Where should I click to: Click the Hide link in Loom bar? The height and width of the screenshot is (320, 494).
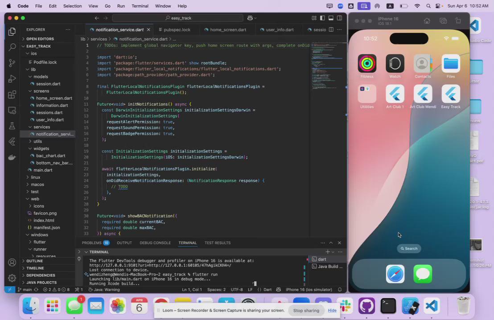pyautogui.click(x=332, y=311)
